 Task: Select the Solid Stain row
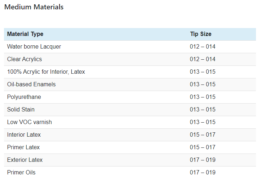tap(21, 110)
